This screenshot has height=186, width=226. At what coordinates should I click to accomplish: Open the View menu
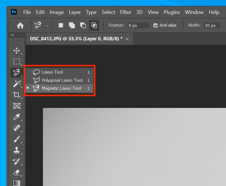coord(153,12)
